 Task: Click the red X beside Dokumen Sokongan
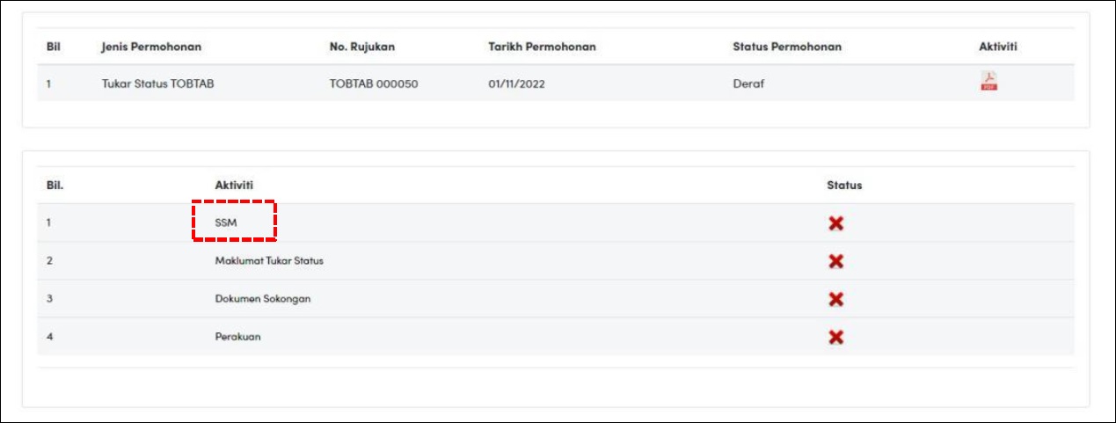pos(836,299)
